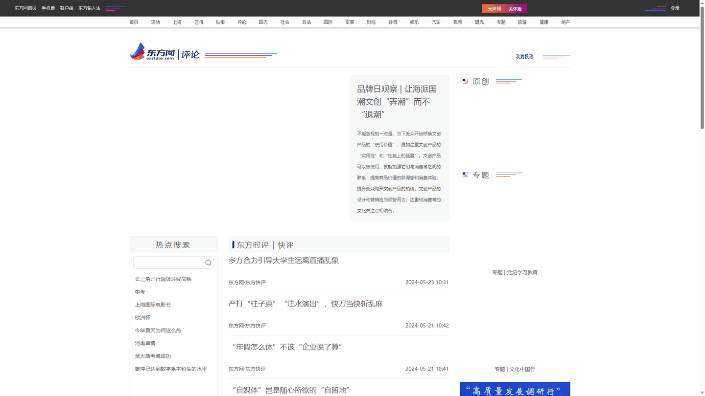This screenshot has height=396, width=705.
Task: Click 东方网·东方快评 source under 2024-05-23 article
Action: (x=247, y=283)
